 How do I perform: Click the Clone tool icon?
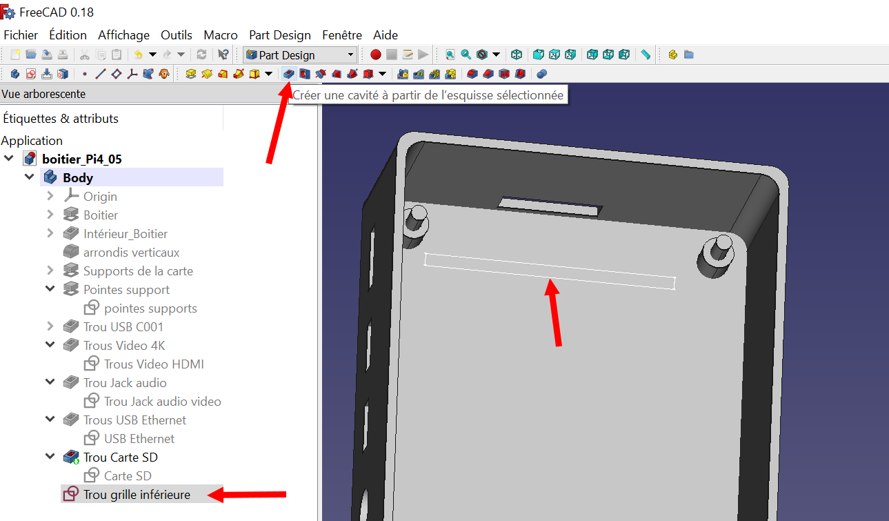tap(163, 74)
